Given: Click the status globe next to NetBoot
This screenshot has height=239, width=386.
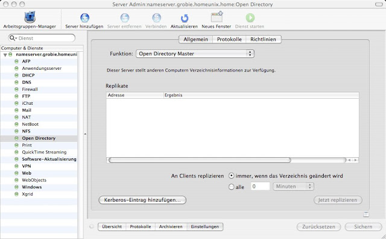Looking at the screenshot, I should [x=16, y=124].
